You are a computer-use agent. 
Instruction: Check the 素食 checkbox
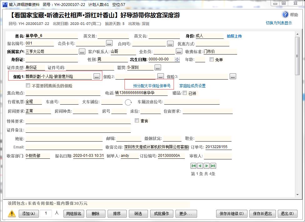pyautogui.click(x=137, y=121)
